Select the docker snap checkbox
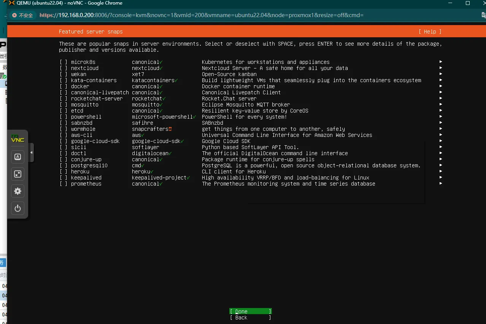The height and width of the screenshot is (324, 486). tap(64, 86)
